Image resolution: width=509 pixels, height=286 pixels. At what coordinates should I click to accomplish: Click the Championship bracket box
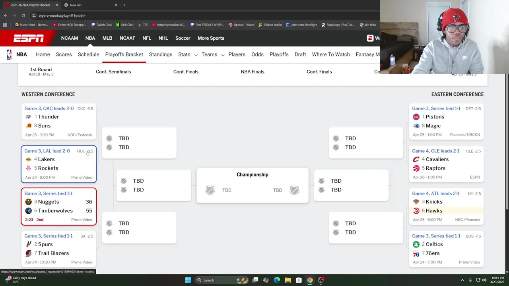click(253, 186)
